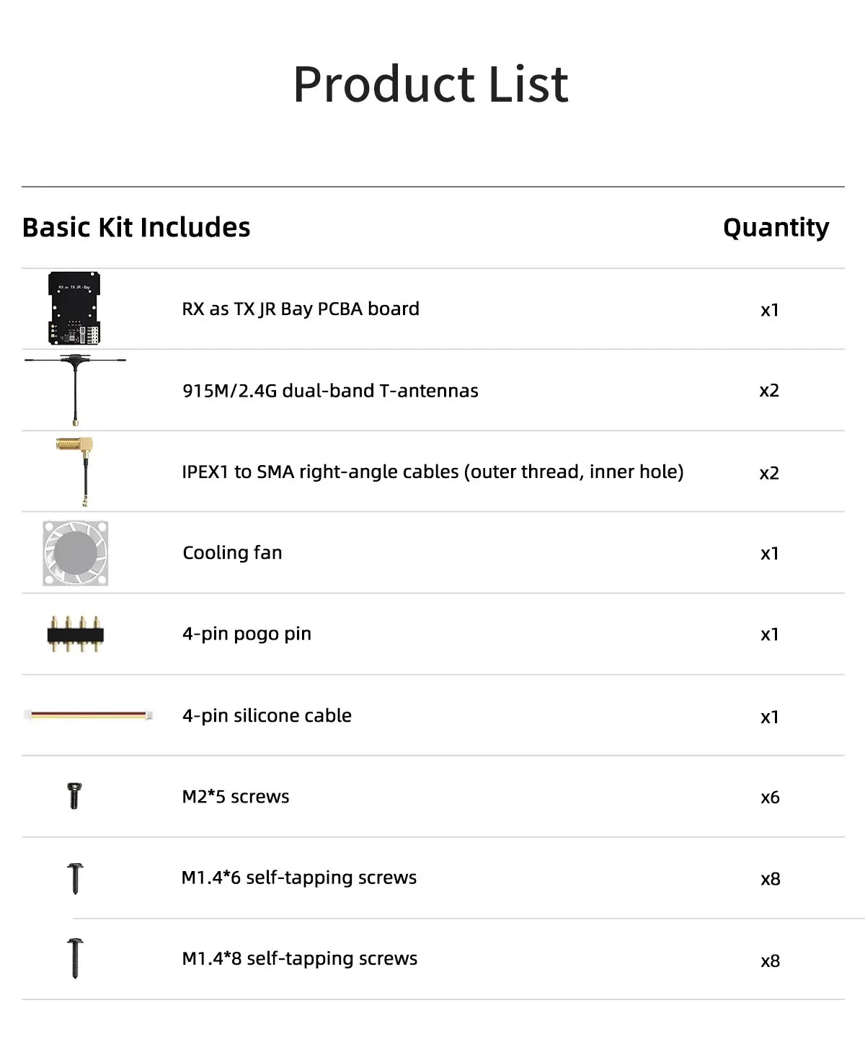
Task: Click the 'Basic Kit Includes' header
Action: [136, 227]
